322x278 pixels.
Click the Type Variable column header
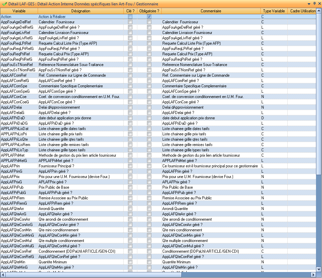click(x=274, y=11)
